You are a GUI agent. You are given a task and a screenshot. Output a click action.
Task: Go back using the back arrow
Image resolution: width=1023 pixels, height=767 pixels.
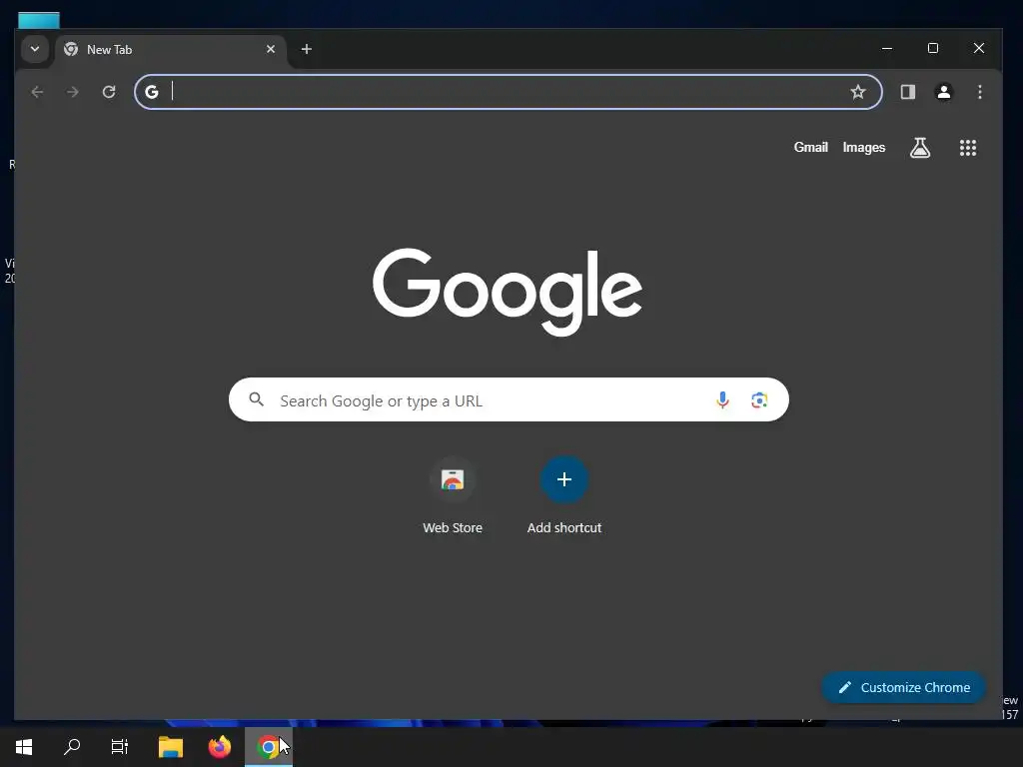click(37, 92)
